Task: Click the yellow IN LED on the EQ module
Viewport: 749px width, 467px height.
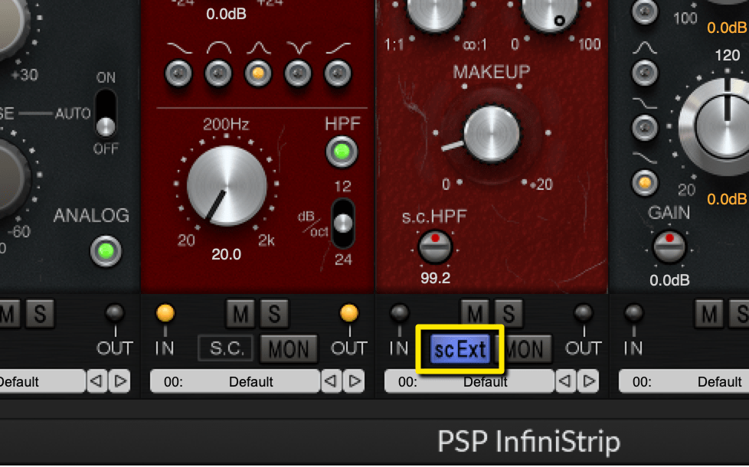Action: (165, 312)
